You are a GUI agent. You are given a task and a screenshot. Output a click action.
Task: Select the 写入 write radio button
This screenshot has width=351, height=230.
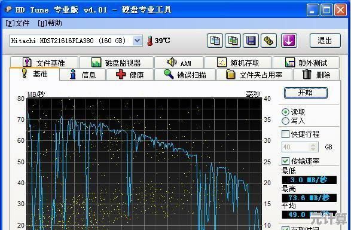click(285, 121)
